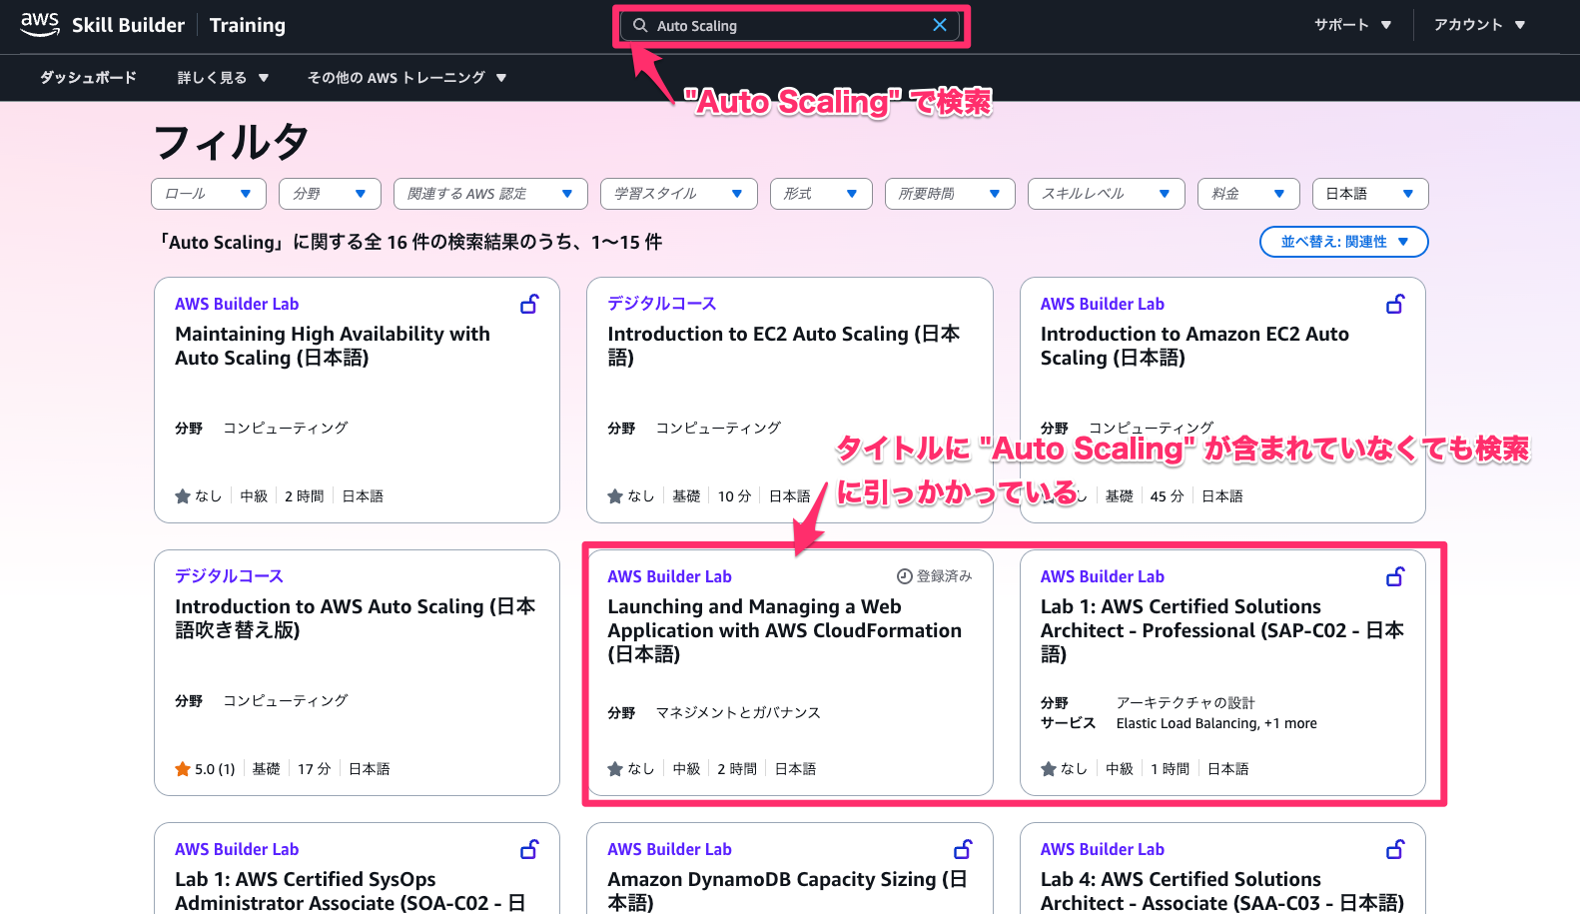Open the 並べ替え: 関連性 sort button

pos(1344,242)
